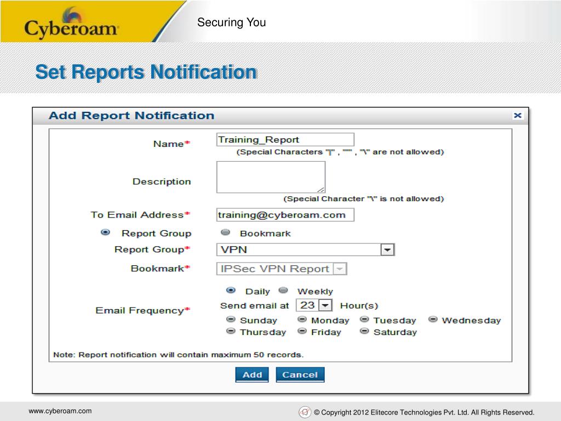Screen dimensions: 561x421
Task: Select the Bookmark radio button
Action: 225,232
